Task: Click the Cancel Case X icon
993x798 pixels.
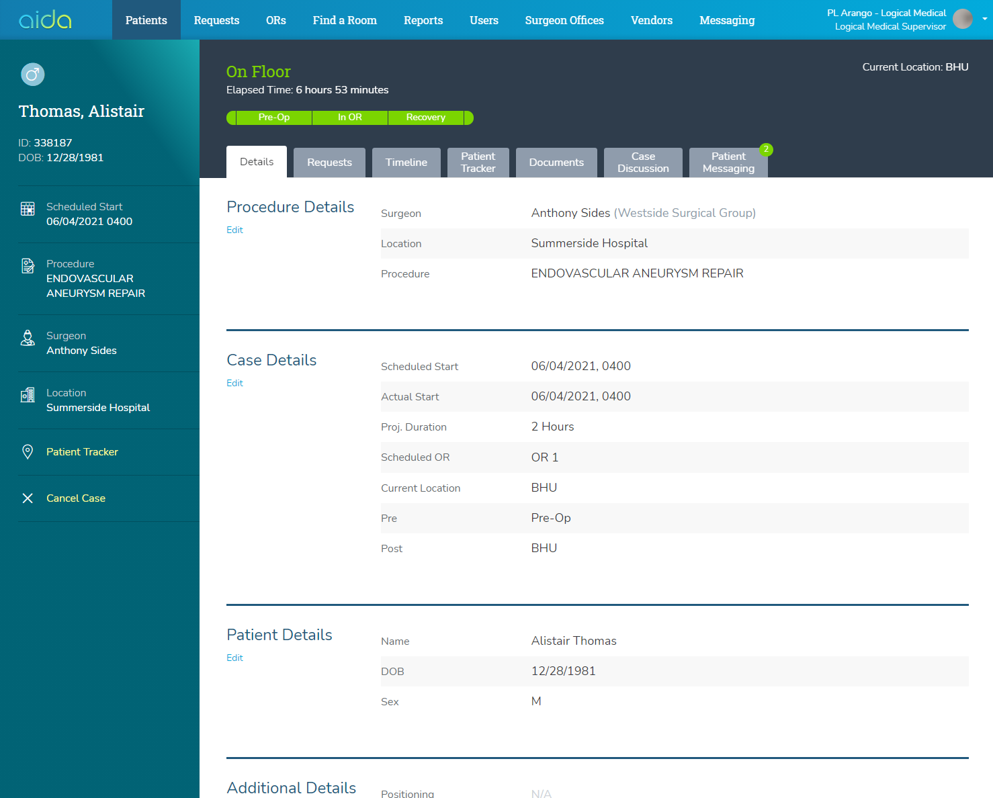Action: (28, 498)
